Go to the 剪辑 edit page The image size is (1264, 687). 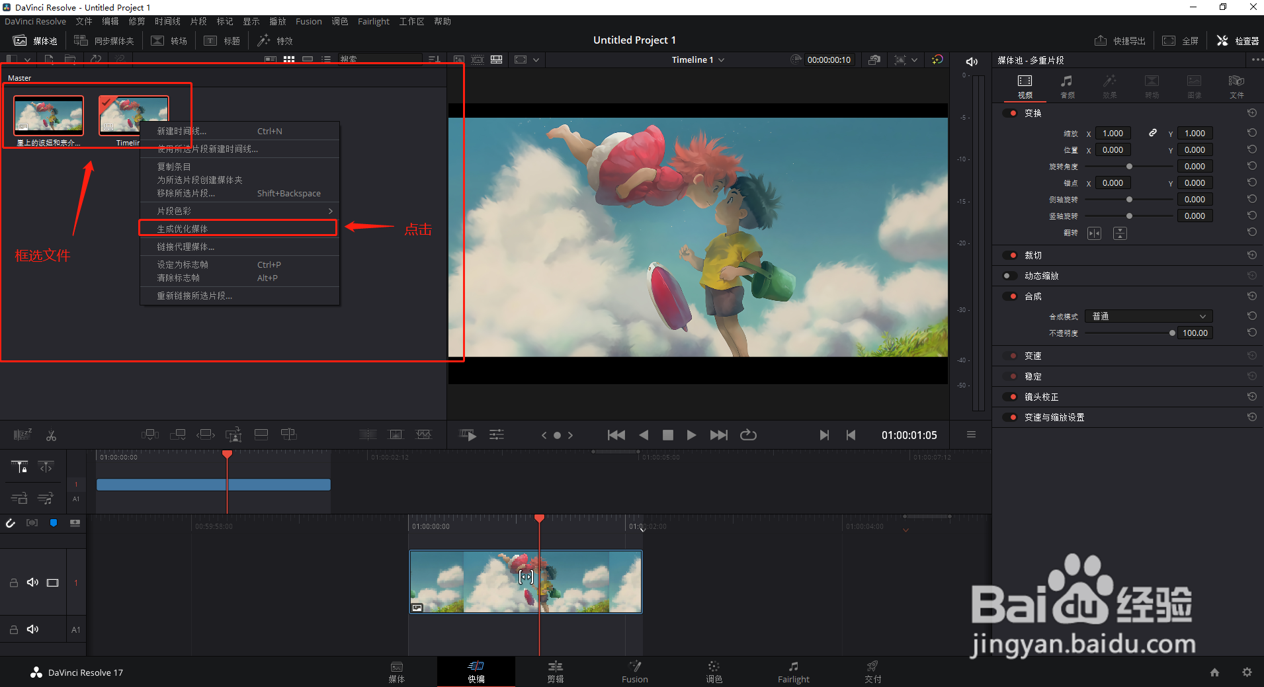556,672
